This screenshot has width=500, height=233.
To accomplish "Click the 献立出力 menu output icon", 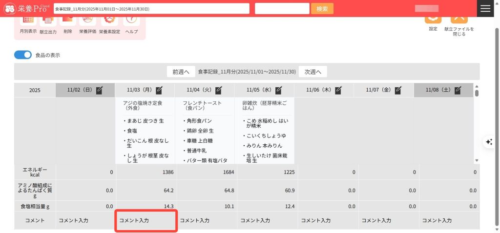I will click(x=48, y=20).
